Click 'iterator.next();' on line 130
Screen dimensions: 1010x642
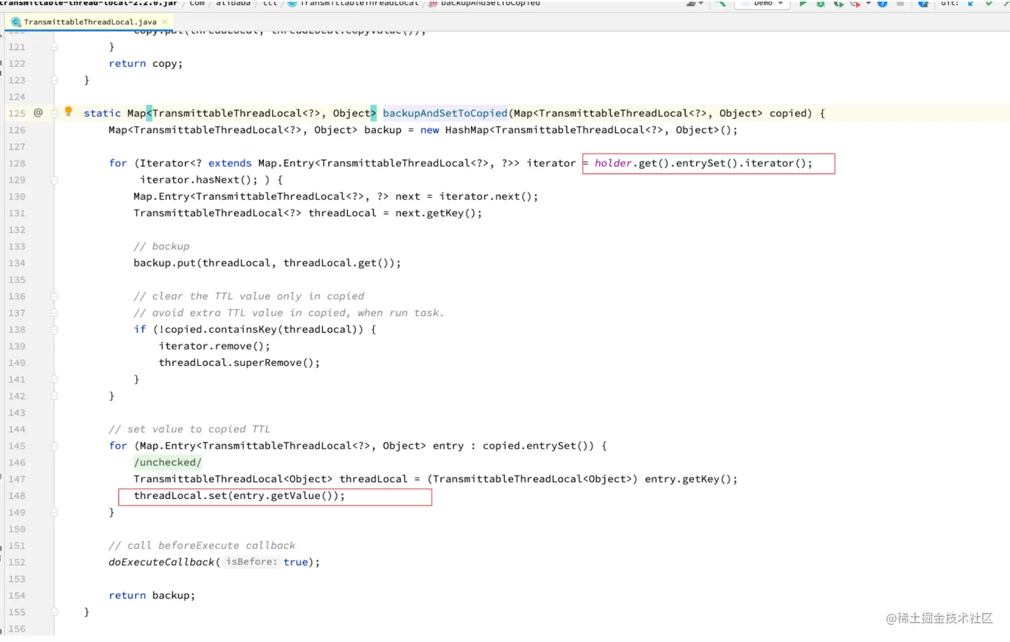coord(488,196)
